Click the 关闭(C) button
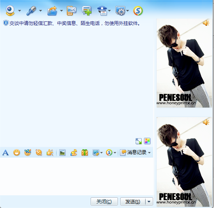The image size is (214, 208). click(104, 201)
